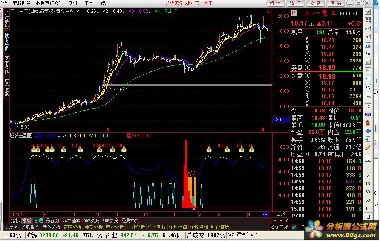The width and height of the screenshot is (380, 241).
Task: Click the F5 icon in right toolbar
Action: point(368,159)
